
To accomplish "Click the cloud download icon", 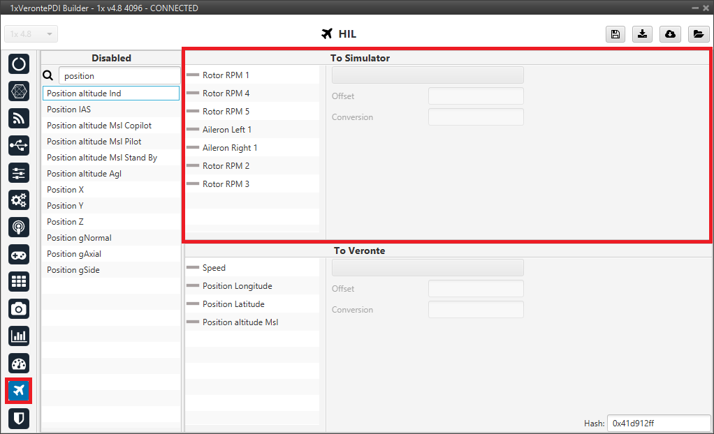I will click(670, 34).
